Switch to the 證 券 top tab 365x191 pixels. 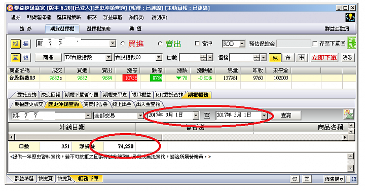(26, 29)
